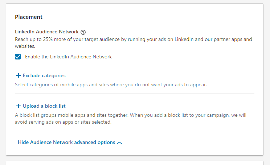
Task: Click the divider line below Exclude categories description
Action: (135, 94)
